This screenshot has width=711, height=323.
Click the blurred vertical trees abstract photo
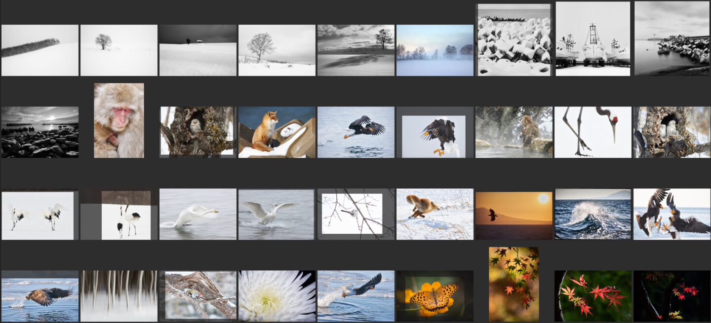[118, 296]
